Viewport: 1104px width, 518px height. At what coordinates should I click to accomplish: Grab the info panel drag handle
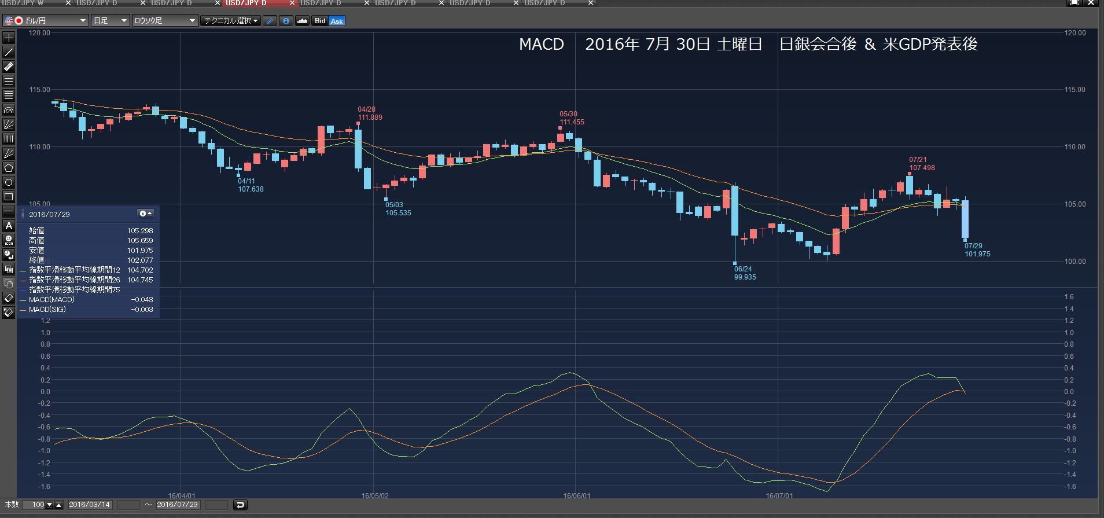(23, 214)
